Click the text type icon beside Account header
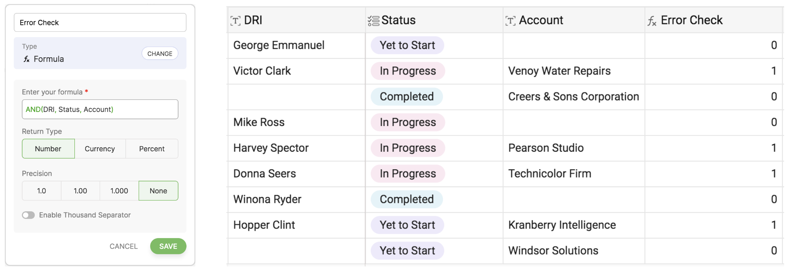The image size is (788, 269). (x=510, y=21)
